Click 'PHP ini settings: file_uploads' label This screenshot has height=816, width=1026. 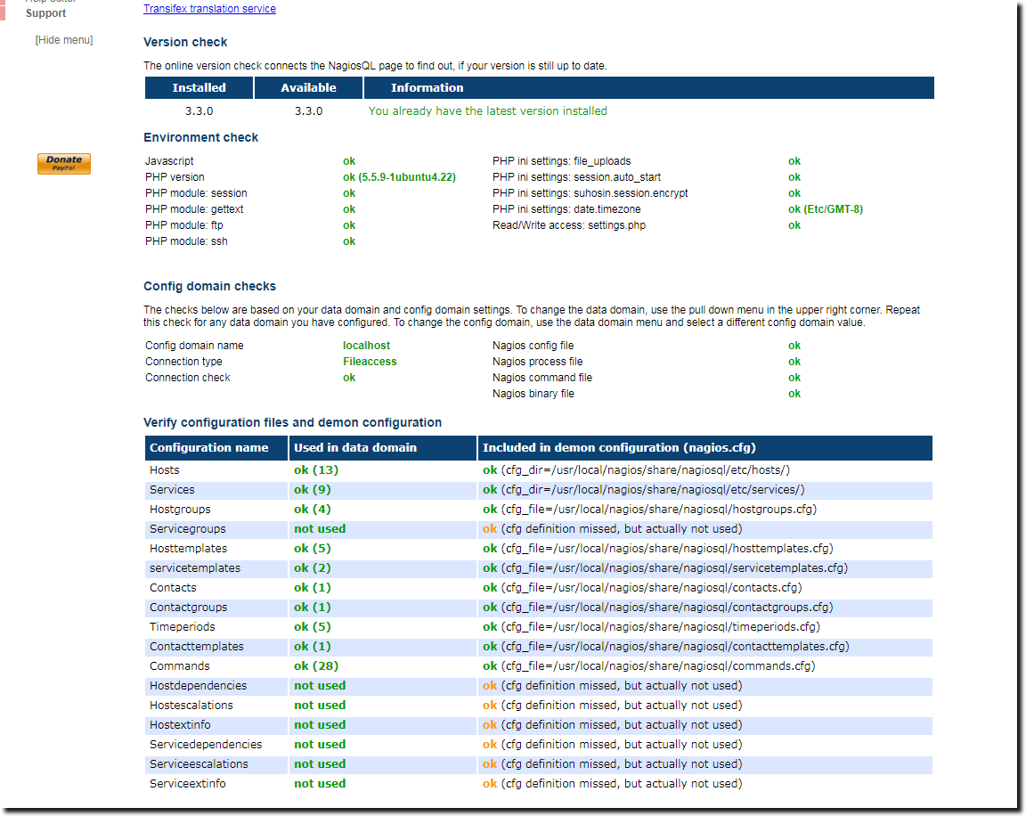coord(561,161)
